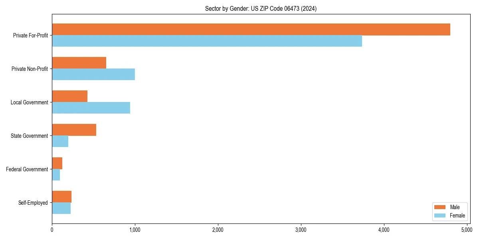Select the Male label in the legend
The width and height of the screenshot is (479, 239).
click(x=455, y=207)
